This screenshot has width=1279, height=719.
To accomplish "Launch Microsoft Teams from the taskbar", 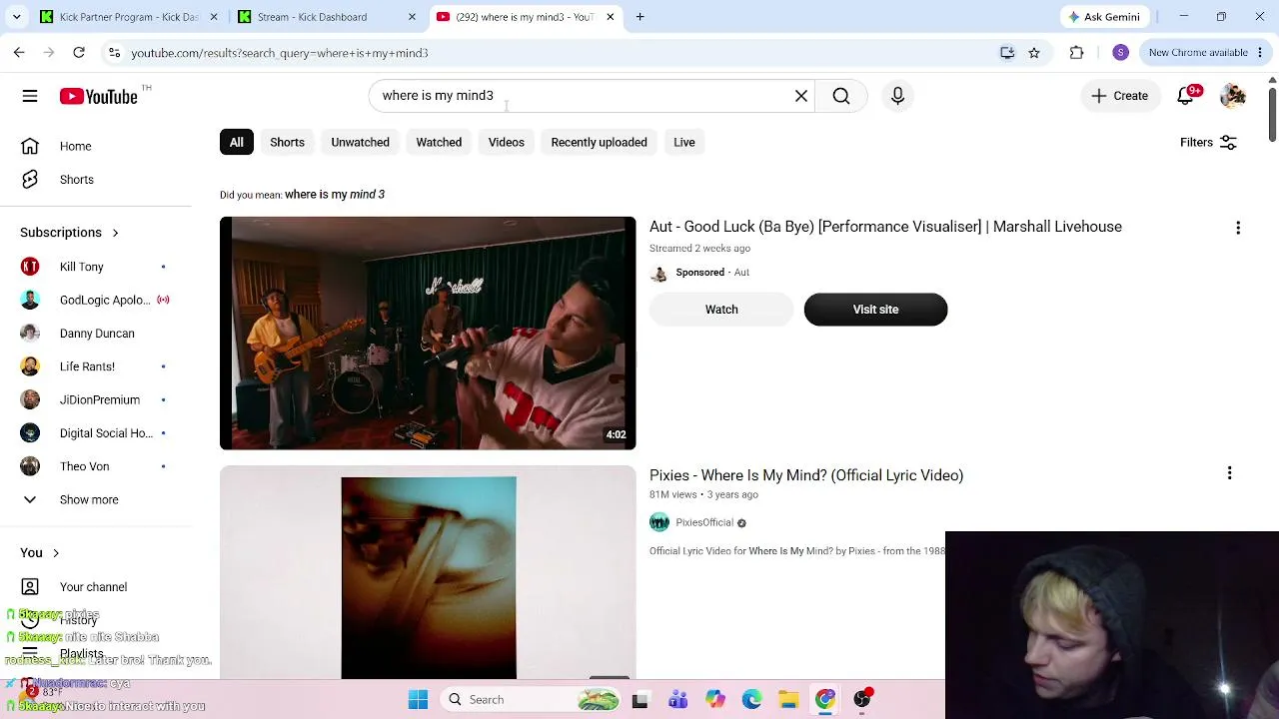I will point(677,700).
